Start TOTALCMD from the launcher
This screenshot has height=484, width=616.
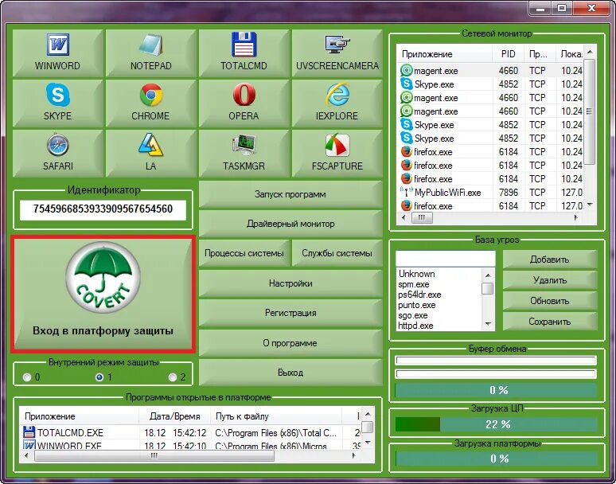[244, 53]
